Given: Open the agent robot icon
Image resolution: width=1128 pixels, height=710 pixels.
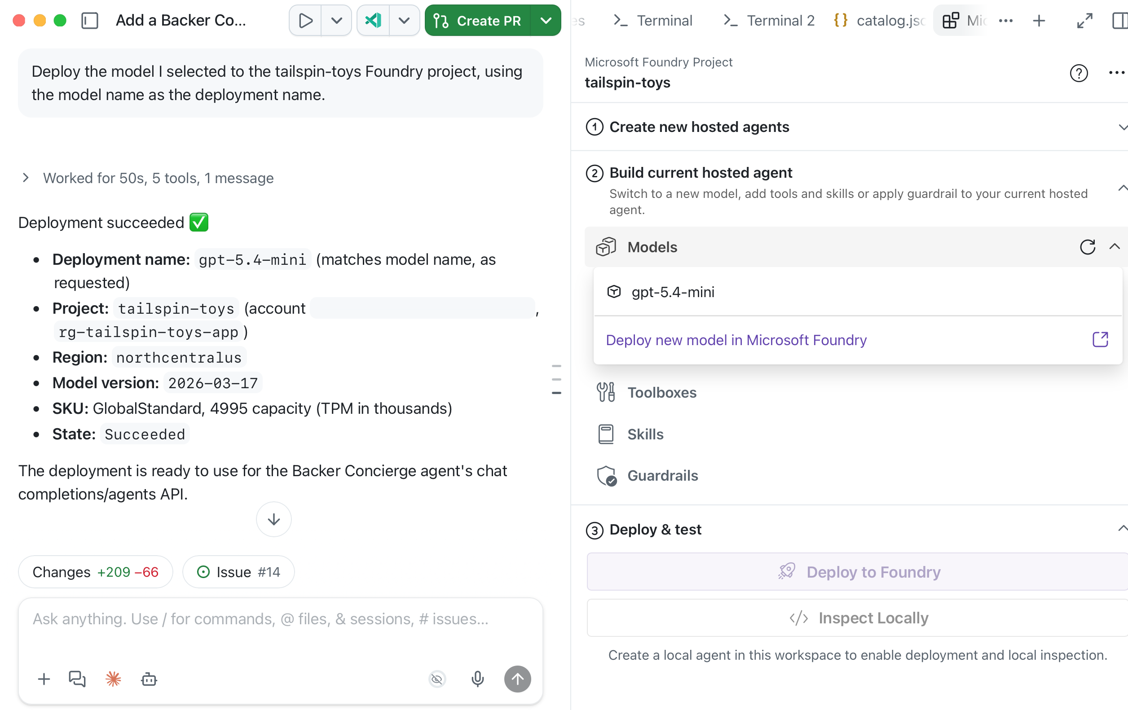Looking at the screenshot, I should (149, 679).
